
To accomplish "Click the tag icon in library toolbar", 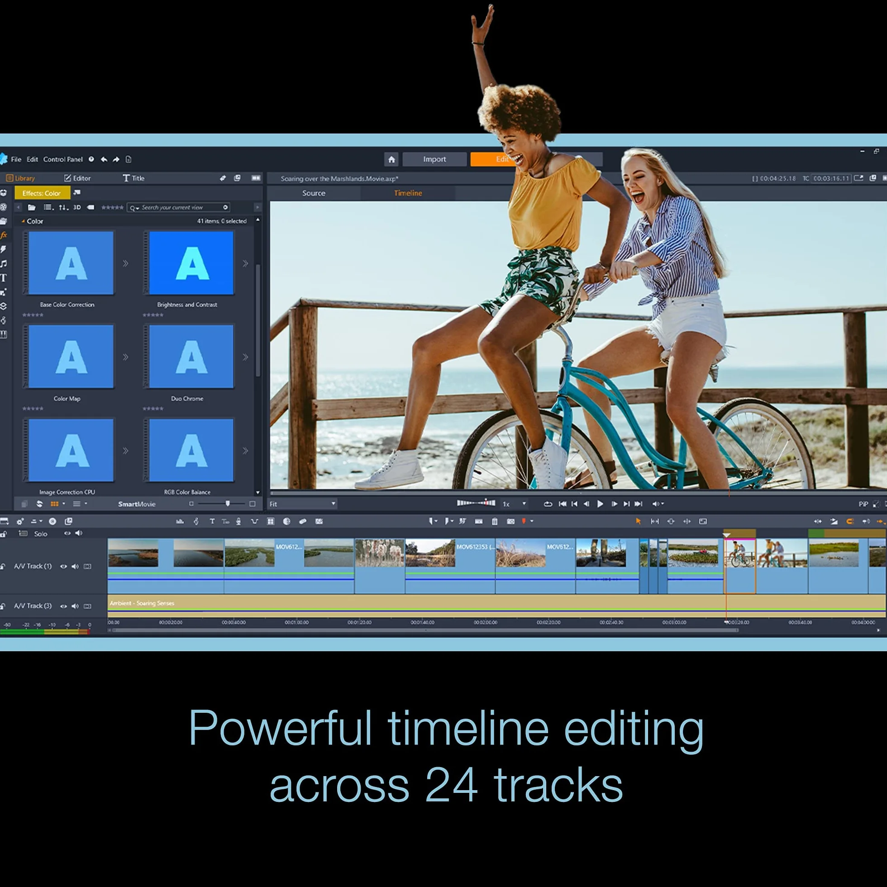I will point(91,208).
